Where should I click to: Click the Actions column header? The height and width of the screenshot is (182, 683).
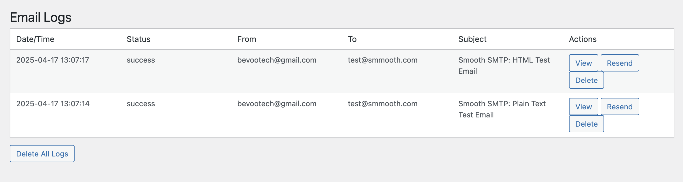583,39
